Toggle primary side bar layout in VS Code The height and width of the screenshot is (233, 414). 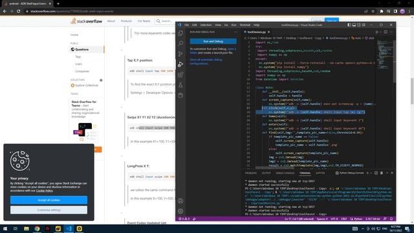pyautogui.click(x=349, y=25)
